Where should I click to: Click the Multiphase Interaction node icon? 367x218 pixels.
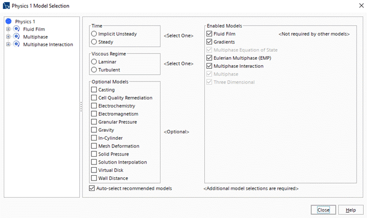pos(17,44)
